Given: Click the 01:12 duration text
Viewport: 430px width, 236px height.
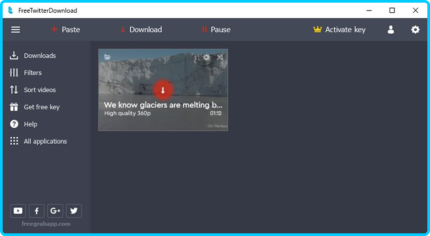Looking at the screenshot, I should coord(216,113).
